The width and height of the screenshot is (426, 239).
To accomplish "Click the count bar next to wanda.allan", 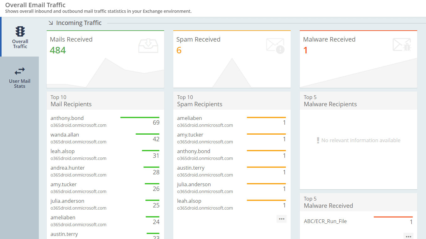I will coord(147,133).
